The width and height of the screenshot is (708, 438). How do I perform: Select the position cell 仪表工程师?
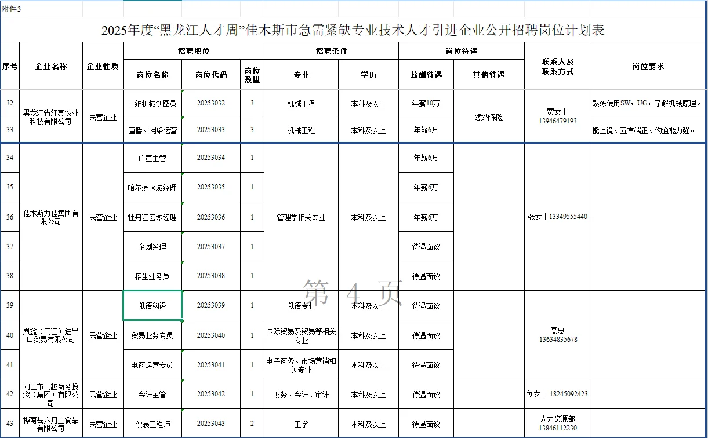pos(153,424)
